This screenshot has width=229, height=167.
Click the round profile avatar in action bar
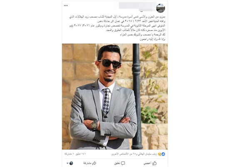71,163
